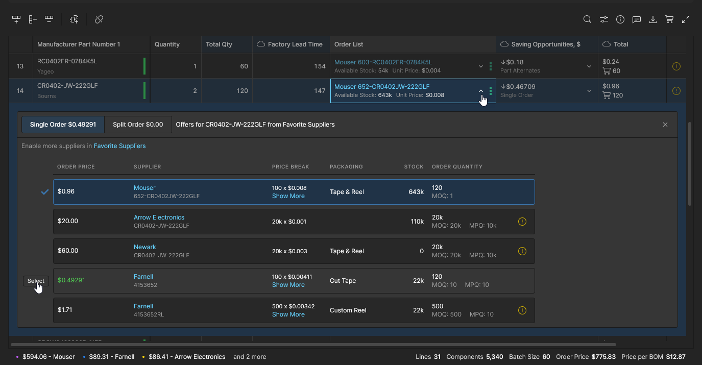Open the filter settings sliders icon

[x=604, y=19]
